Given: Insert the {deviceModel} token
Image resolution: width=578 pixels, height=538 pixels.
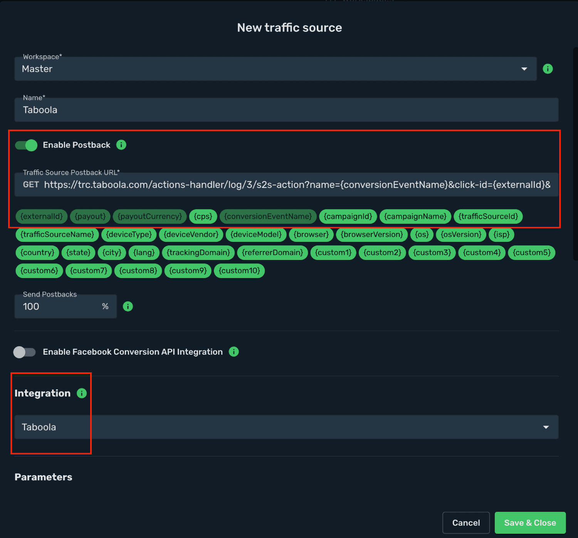Looking at the screenshot, I should pyautogui.click(x=256, y=235).
